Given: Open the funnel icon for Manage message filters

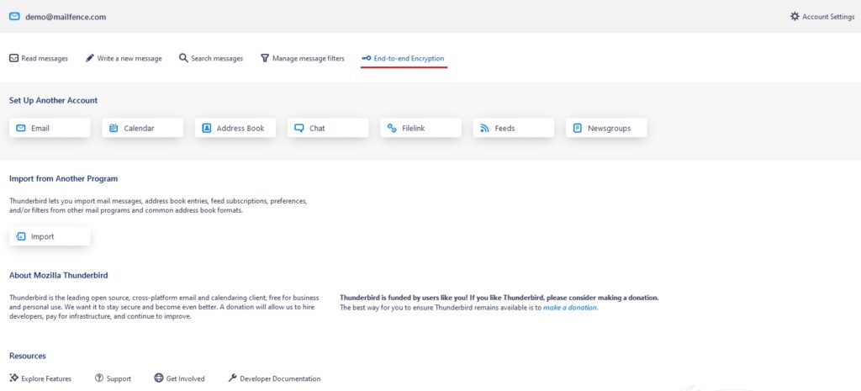Looking at the screenshot, I should 265,58.
